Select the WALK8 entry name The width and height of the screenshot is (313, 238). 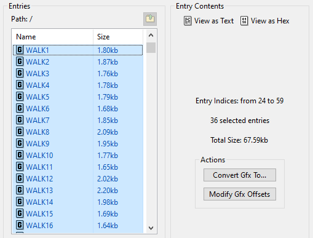[x=38, y=132]
